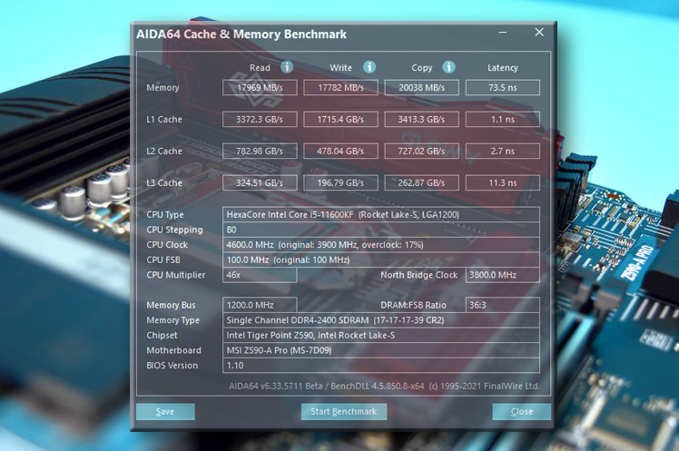Click the BIOS Version label
679x451 pixels.
pos(172,366)
